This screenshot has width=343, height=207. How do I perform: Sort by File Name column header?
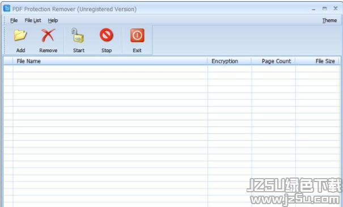110,61
